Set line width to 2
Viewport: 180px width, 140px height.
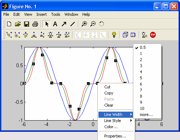tap(147, 60)
